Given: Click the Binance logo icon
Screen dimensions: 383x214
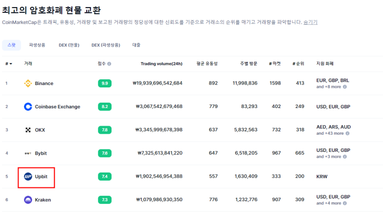Looking at the screenshot, I should pyautogui.click(x=28, y=84).
